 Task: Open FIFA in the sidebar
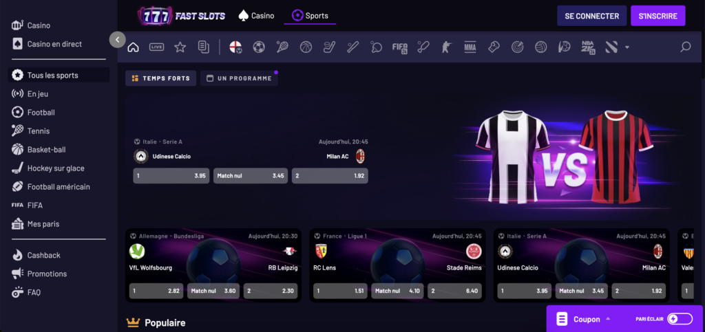pos(59,205)
